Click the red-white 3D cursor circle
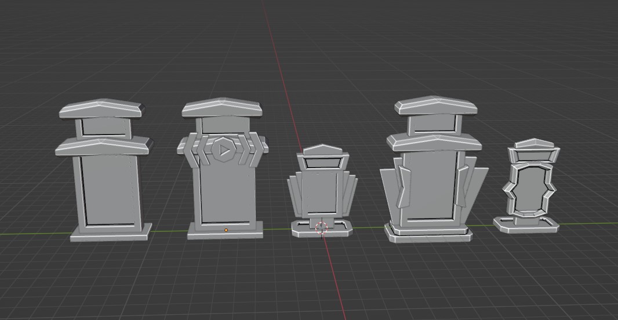The image size is (618, 320). point(322,227)
